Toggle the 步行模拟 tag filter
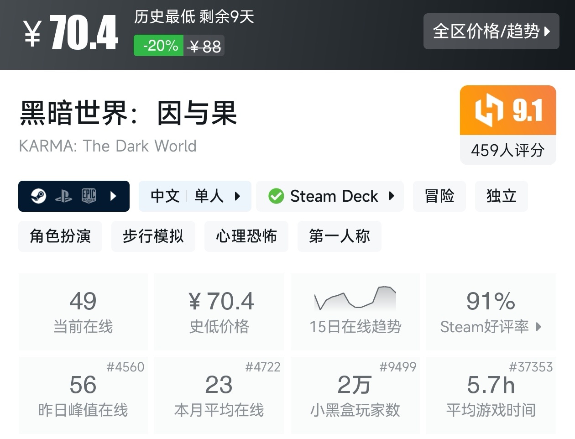Image resolution: width=575 pixels, height=439 pixels. [x=153, y=236]
